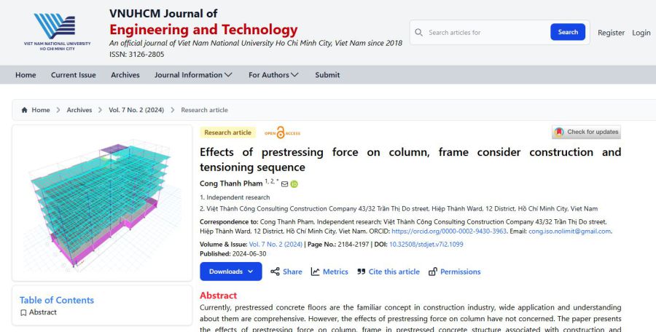Click the Research article yellow label
Viewport: 656px width, 332px height.
point(227,133)
